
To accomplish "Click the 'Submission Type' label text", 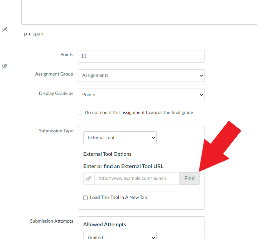I will [x=56, y=131].
